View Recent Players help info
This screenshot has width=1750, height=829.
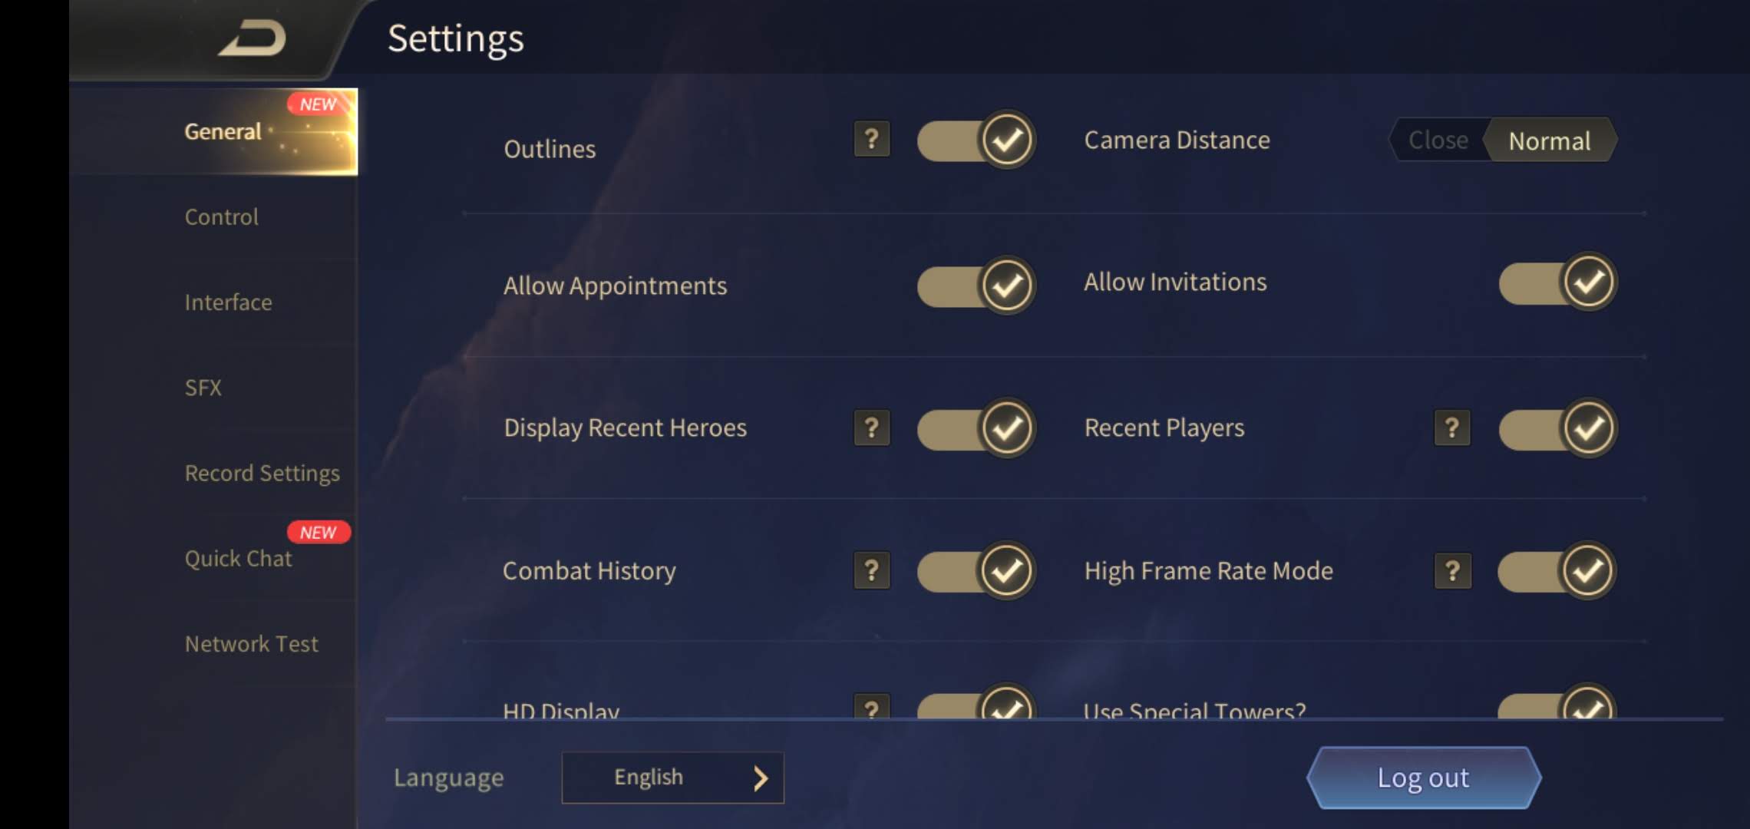[1451, 428]
